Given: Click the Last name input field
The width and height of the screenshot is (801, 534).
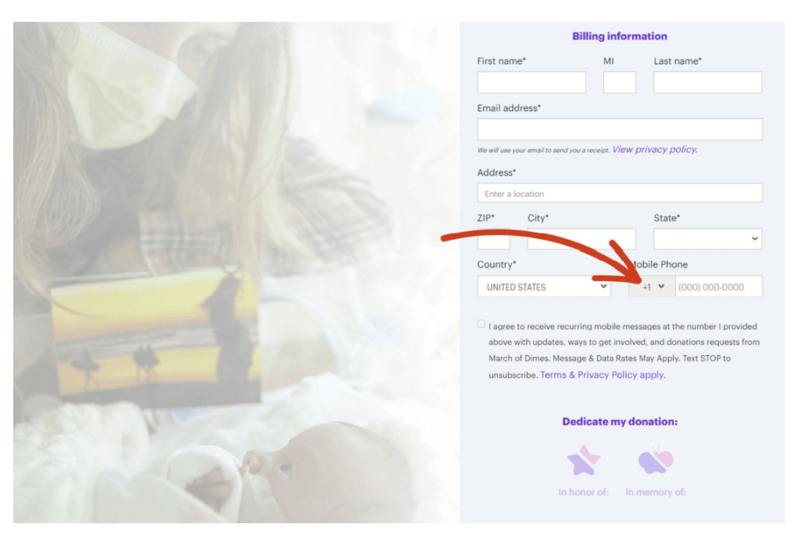Looking at the screenshot, I should [707, 82].
